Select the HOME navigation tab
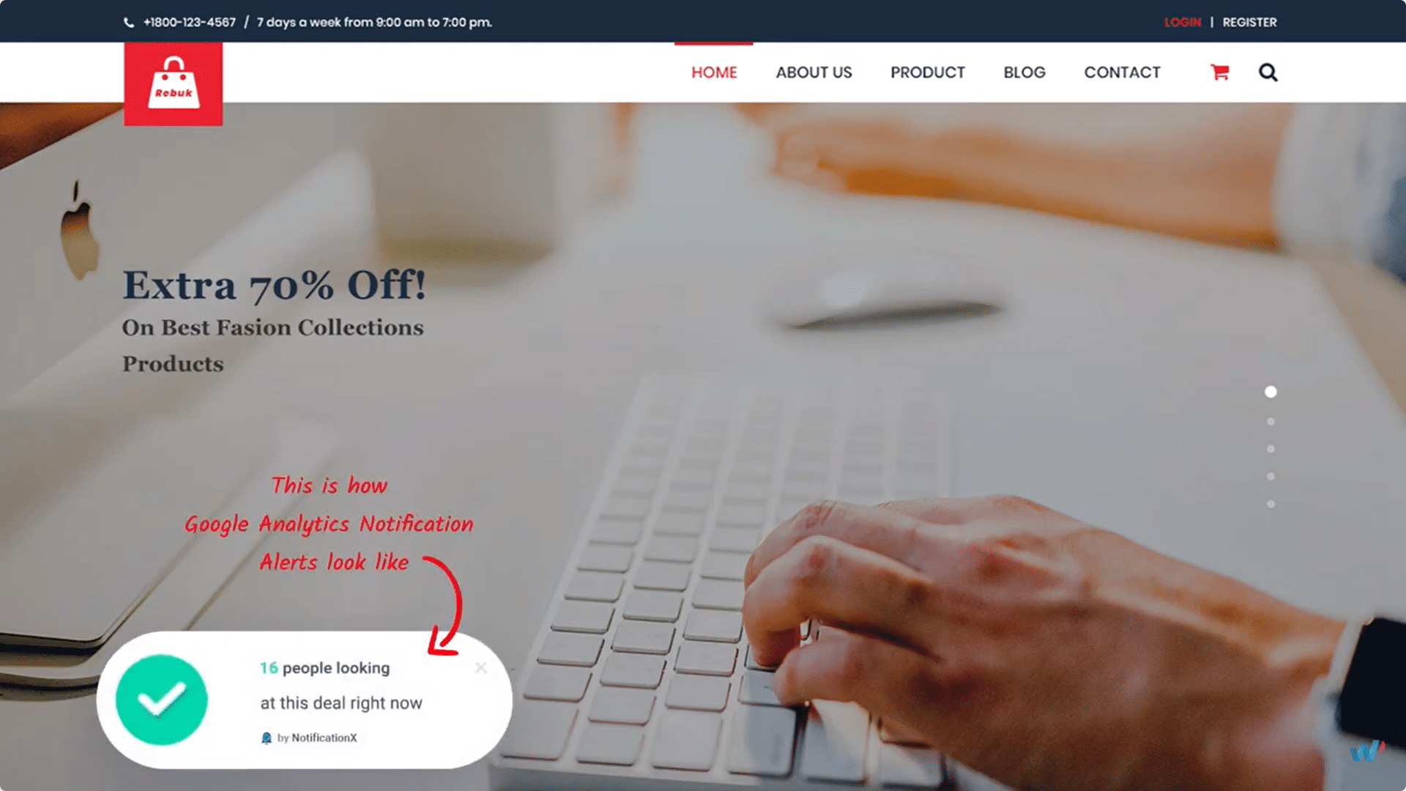The height and width of the screenshot is (791, 1406). tap(714, 73)
